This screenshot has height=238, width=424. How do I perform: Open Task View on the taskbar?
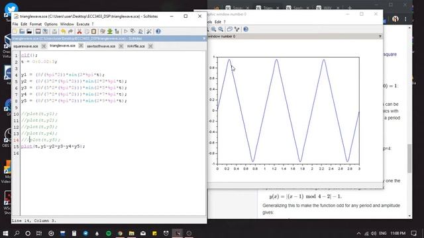pyautogui.click(x=39, y=233)
